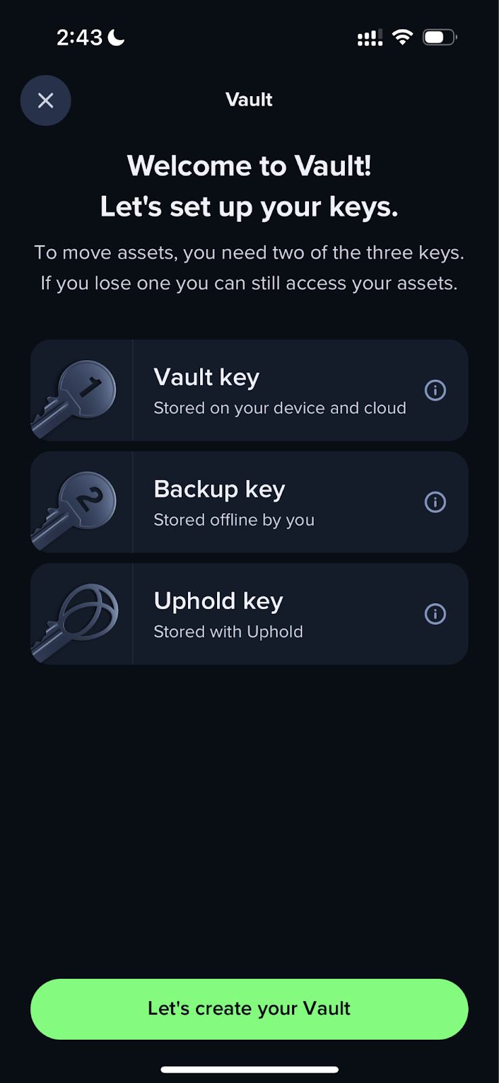Viewport: 499px width, 1083px height.
Task: Tap the Vault title at the top
Action: click(249, 100)
